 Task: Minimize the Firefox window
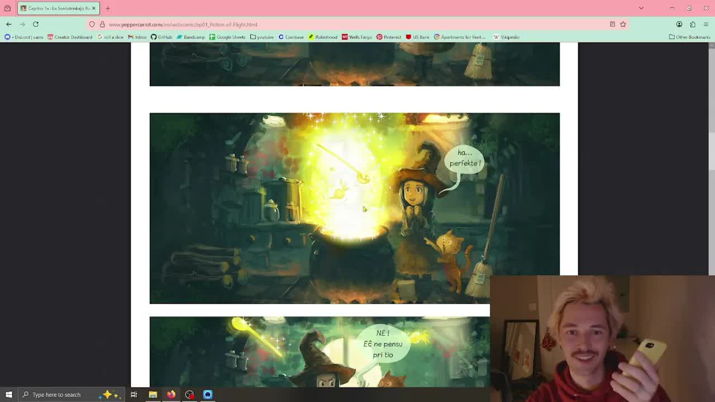[672, 8]
